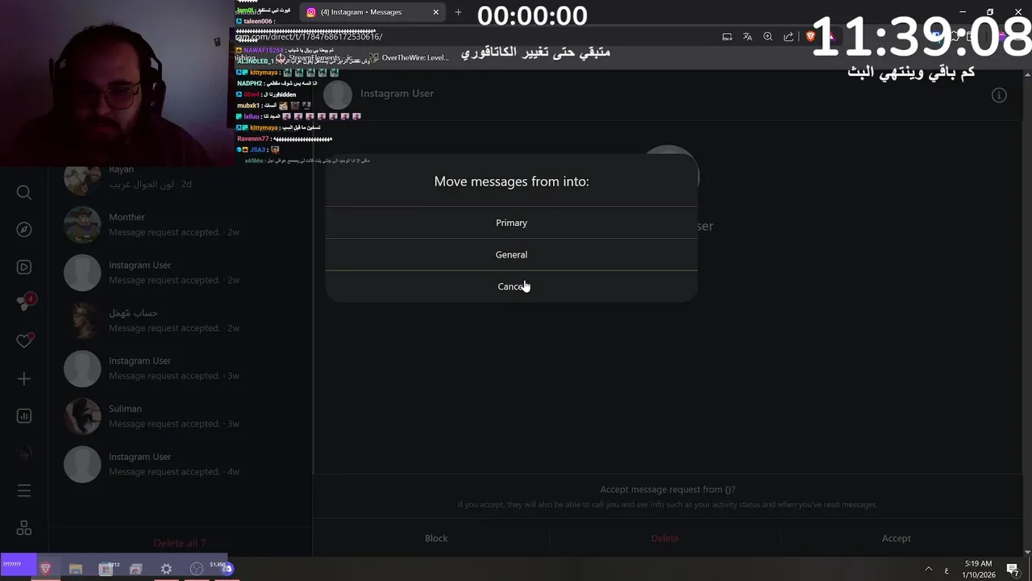This screenshot has width=1032, height=581.
Task: Select the Instagram Messages browser tab
Action: 371,12
